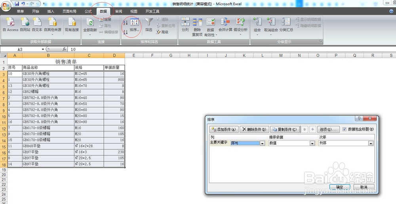Import data using 自网站
This screenshot has height=204, width=396.
click(x=25, y=25)
